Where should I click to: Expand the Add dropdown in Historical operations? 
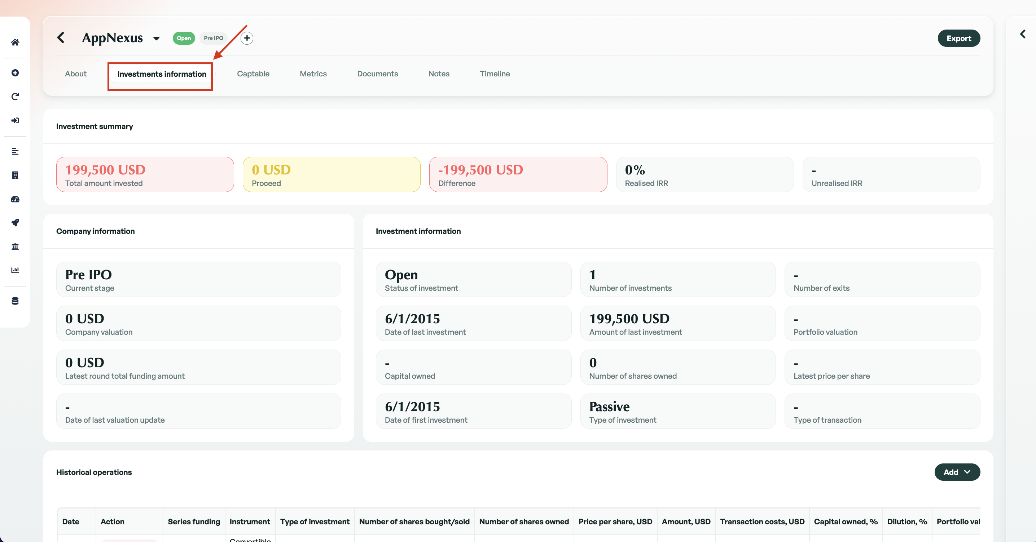(x=957, y=472)
